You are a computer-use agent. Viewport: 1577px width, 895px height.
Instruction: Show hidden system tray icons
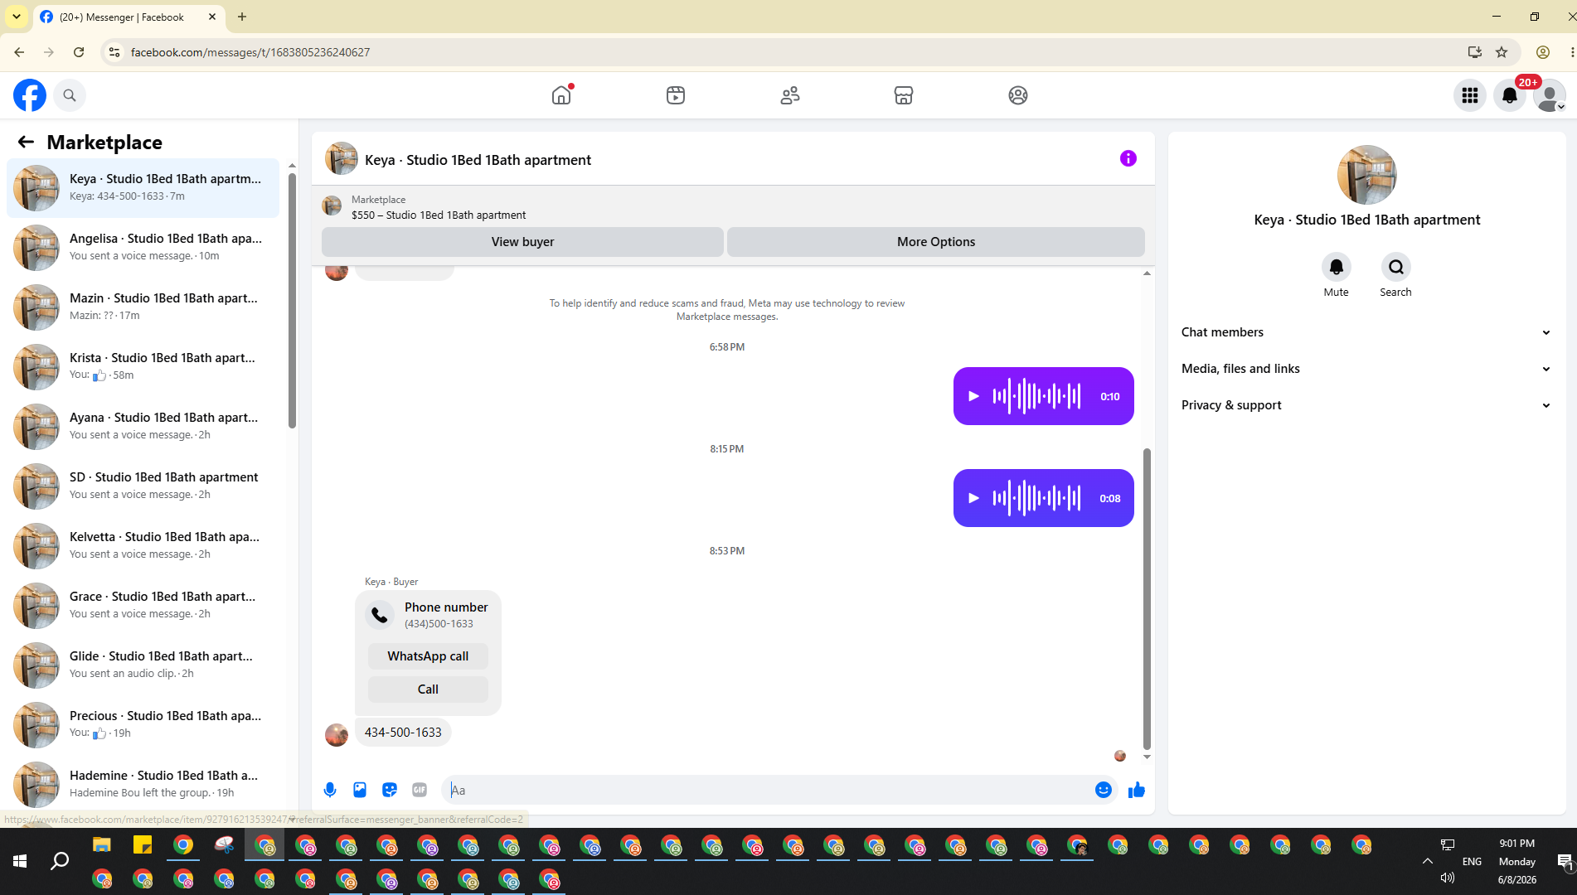coord(1428,861)
